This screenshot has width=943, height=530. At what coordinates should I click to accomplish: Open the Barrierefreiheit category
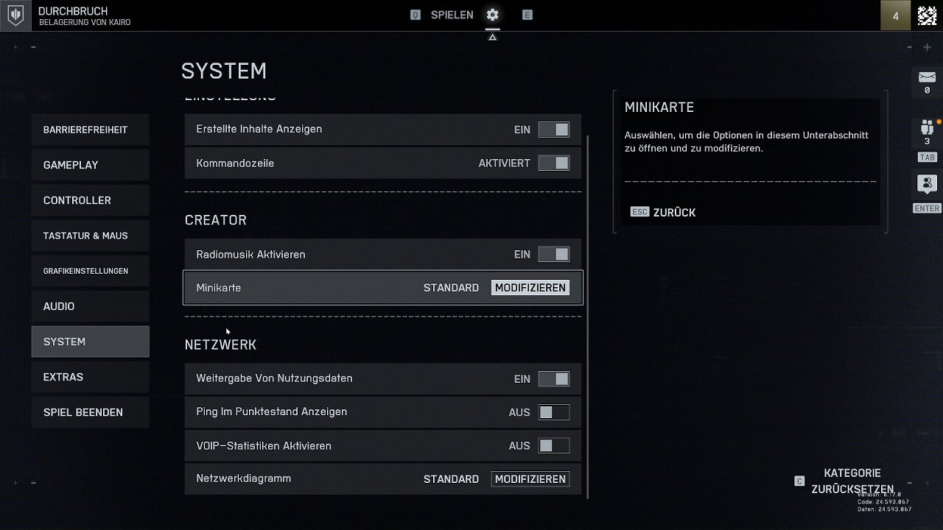(90, 130)
